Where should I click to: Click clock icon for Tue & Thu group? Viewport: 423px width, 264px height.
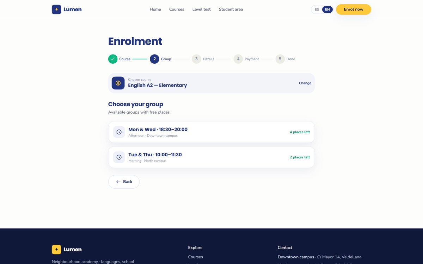point(119,157)
